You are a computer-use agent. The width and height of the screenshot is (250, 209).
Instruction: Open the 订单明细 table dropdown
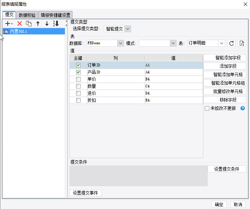point(222,43)
